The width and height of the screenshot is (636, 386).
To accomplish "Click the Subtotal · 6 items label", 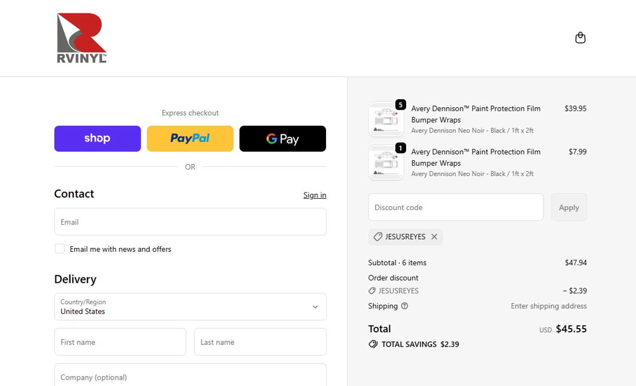I will point(397,263).
